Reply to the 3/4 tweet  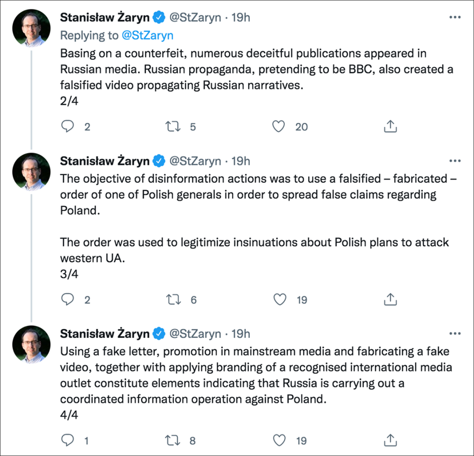(68, 299)
